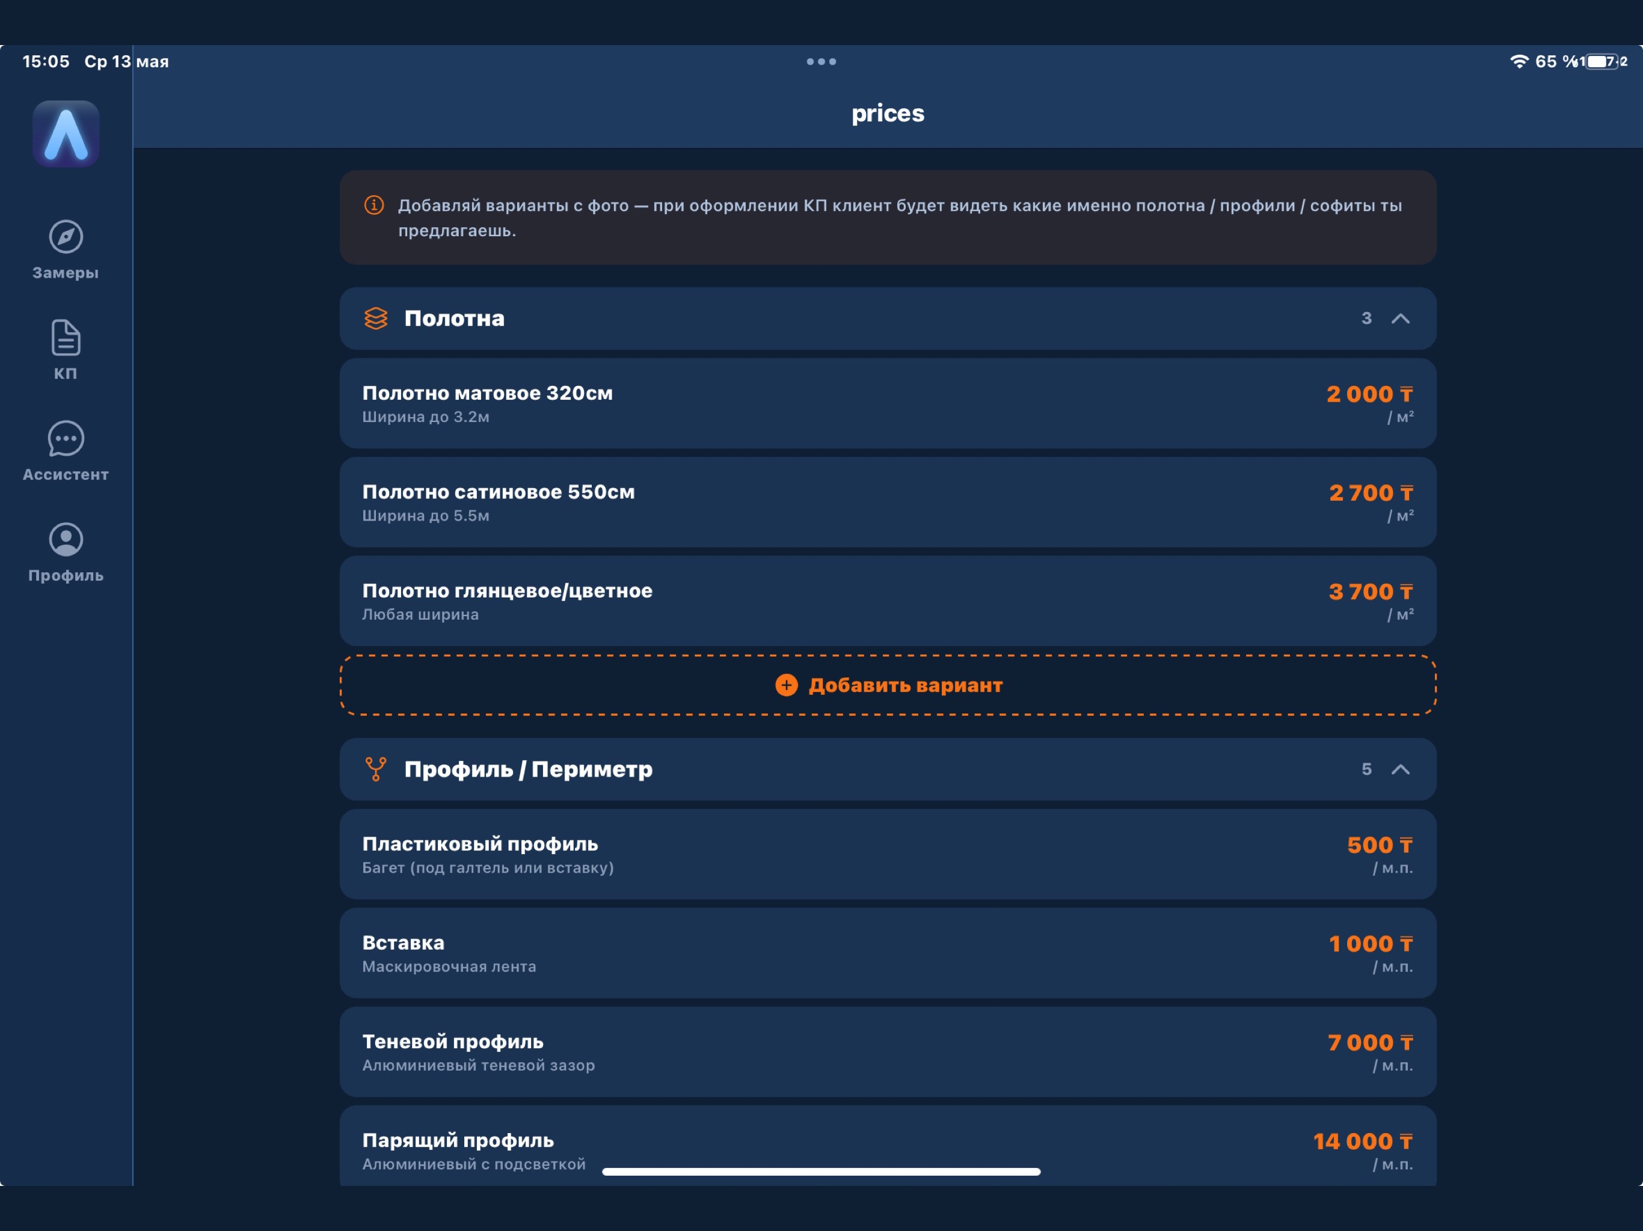This screenshot has height=1231, width=1643.
Task: Tap the subtitle Ширина до 3.2м
Action: (x=426, y=417)
